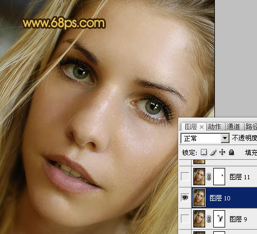Switch to the 路径 tab
Viewport: 257px width, 234px height.
click(251, 127)
